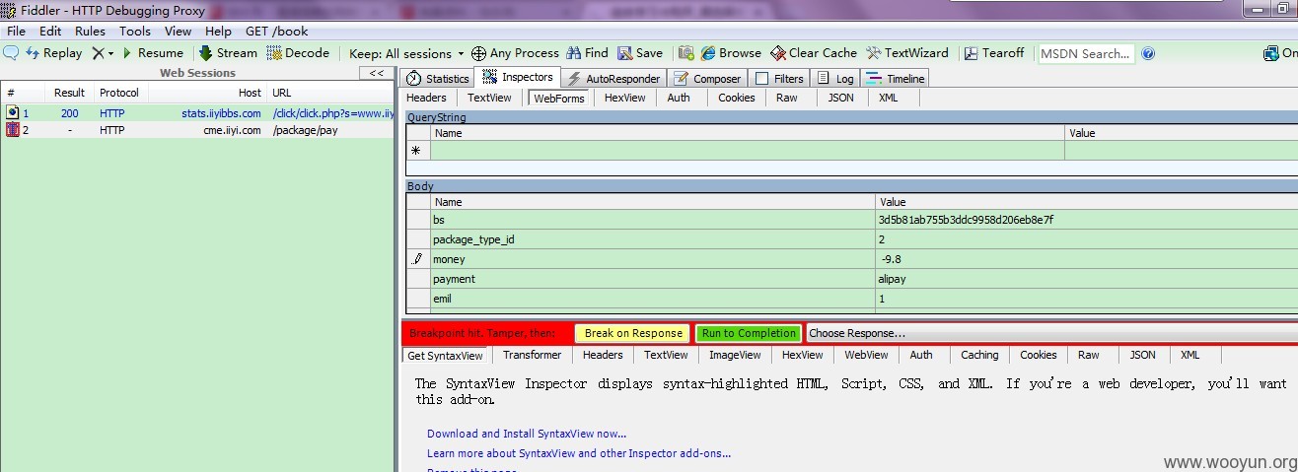Select response Caching tab
1298x472 pixels.
coord(979,355)
